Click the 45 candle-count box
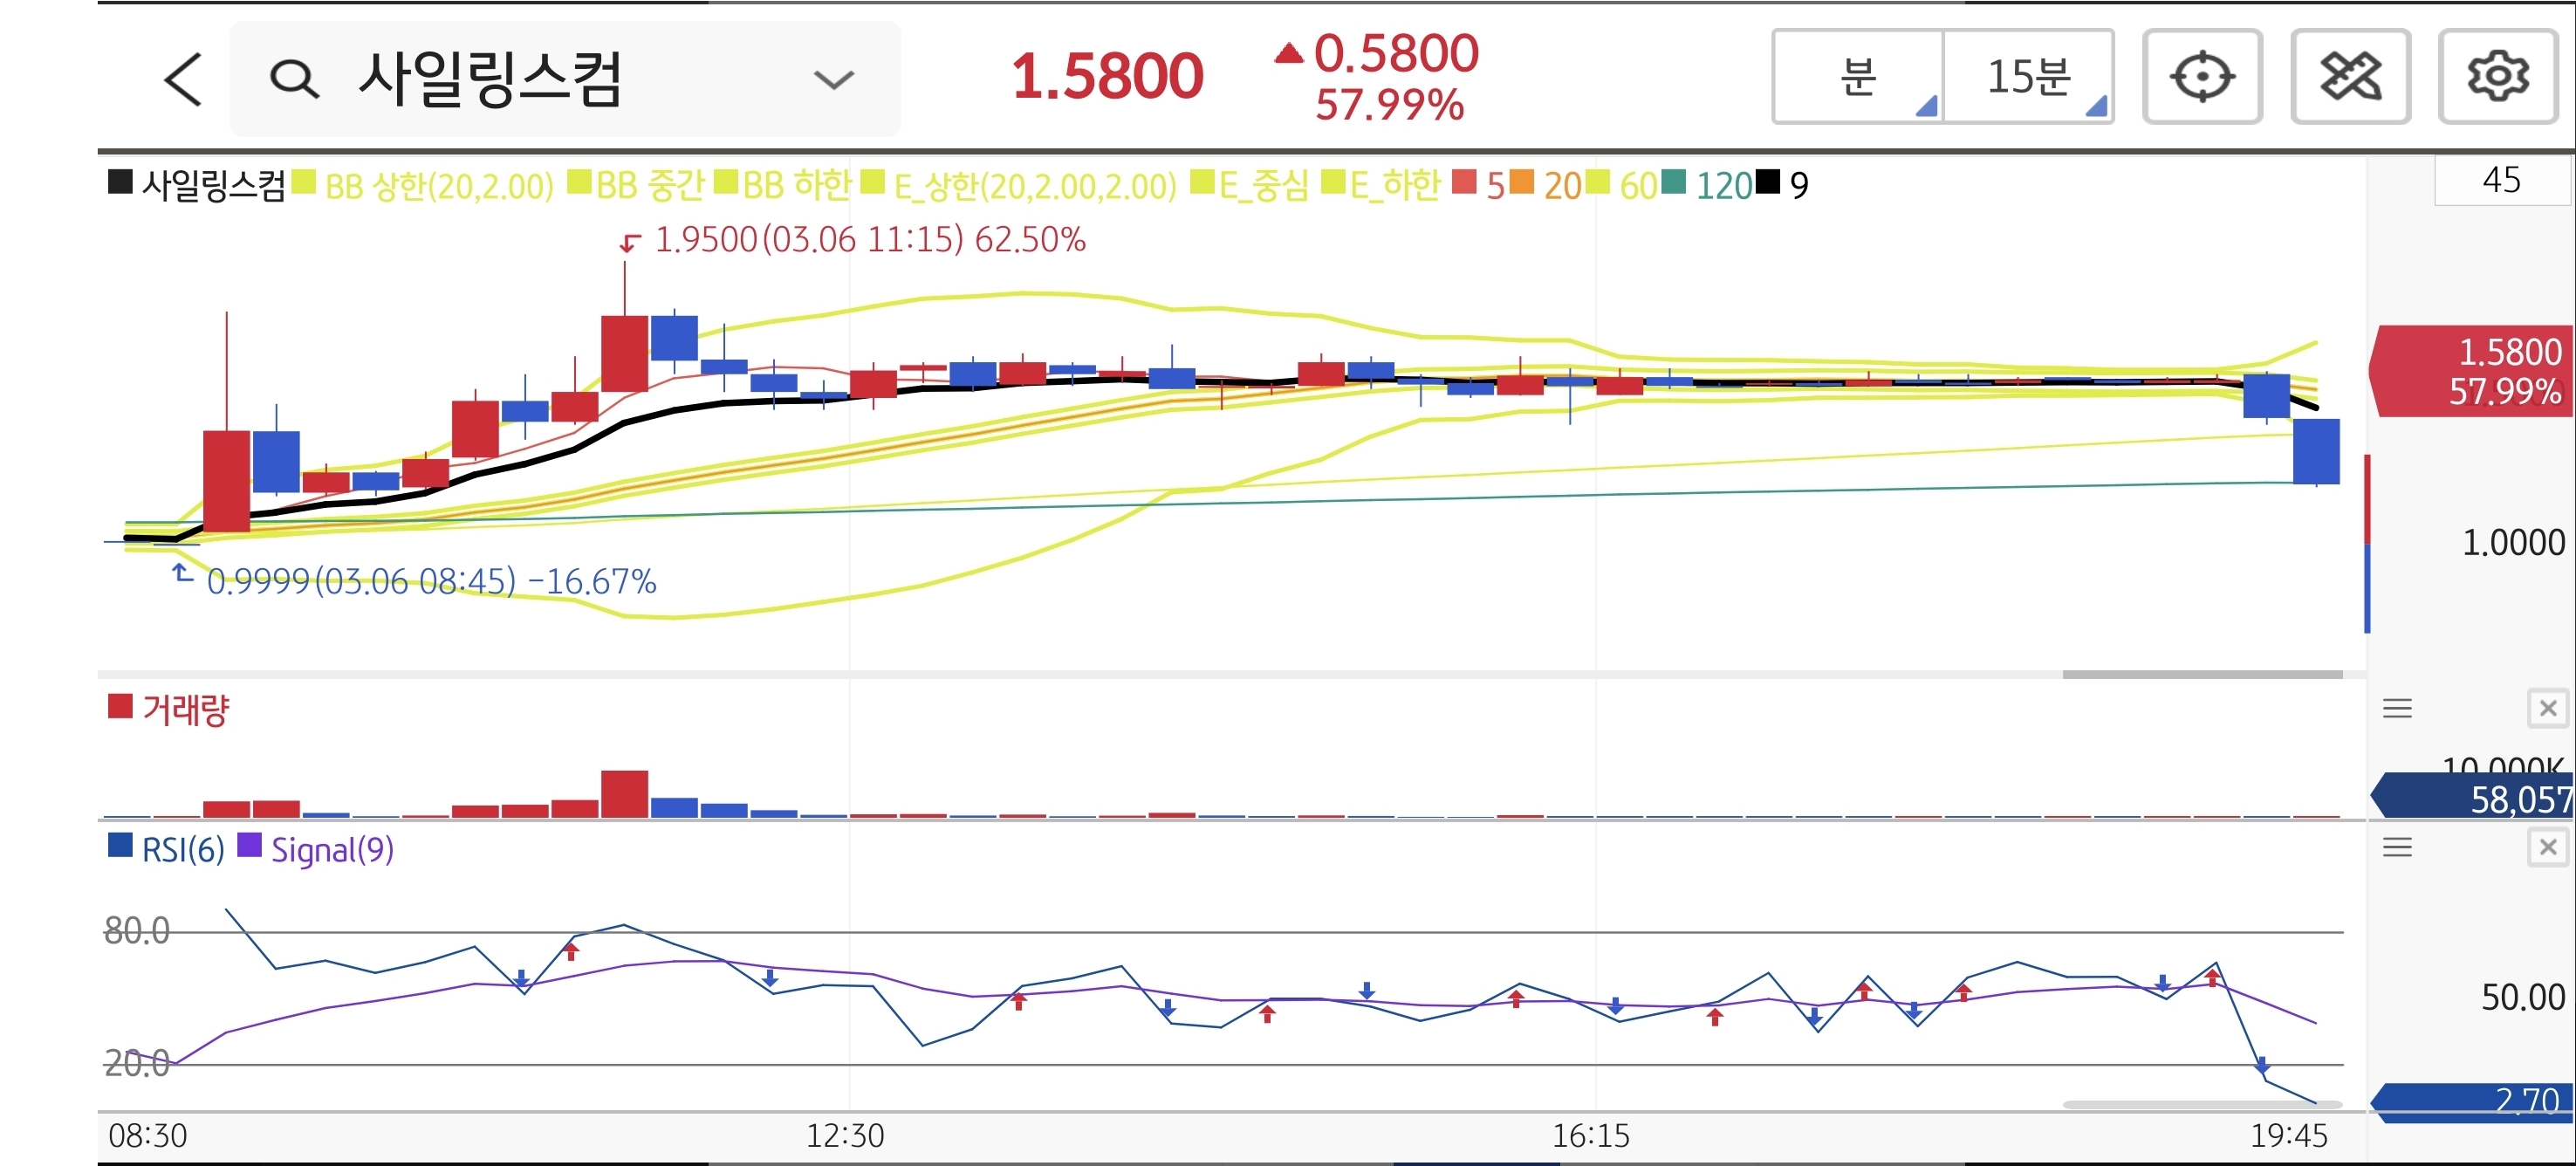The image size is (2576, 1166). [x=2501, y=181]
